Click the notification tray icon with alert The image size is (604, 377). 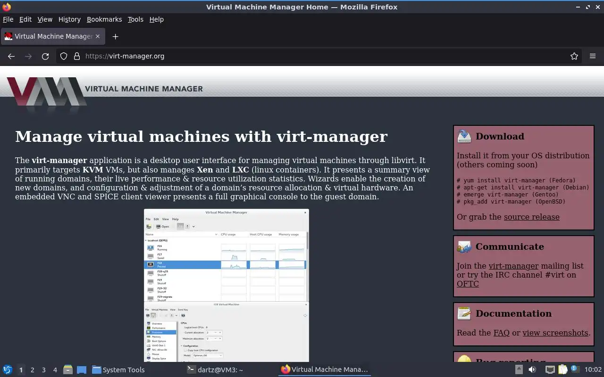click(x=575, y=369)
